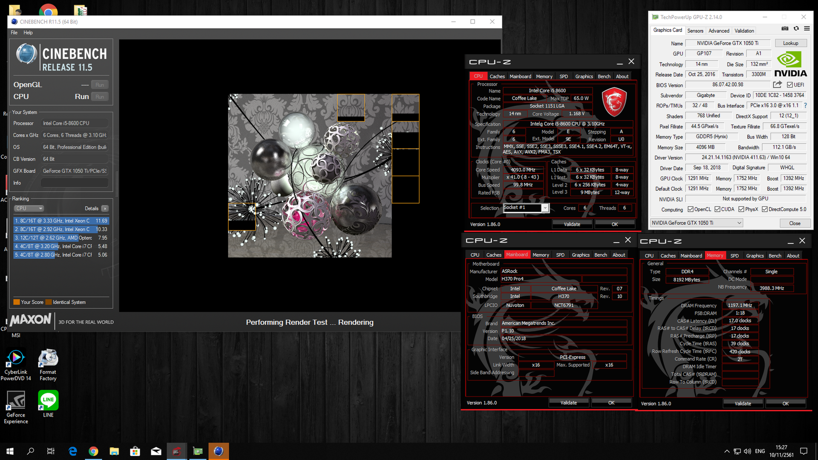Click the Close button in GPU-Z
Viewport: 818px width, 460px height.
[x=795, y=223]
